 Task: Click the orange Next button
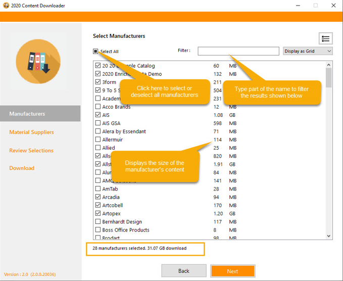(232, 271)
